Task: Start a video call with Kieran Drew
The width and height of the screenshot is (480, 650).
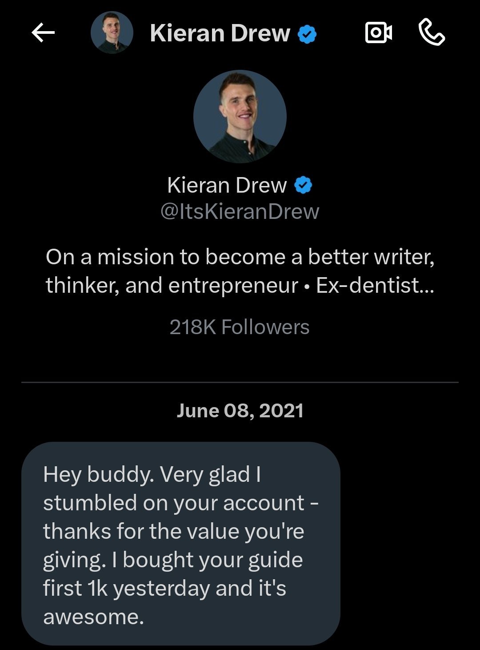Action: [x=378, y=33]
